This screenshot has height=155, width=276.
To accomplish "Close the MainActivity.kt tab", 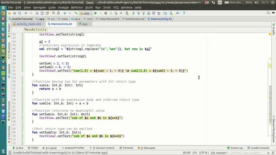I will click(x=74, y=24).
